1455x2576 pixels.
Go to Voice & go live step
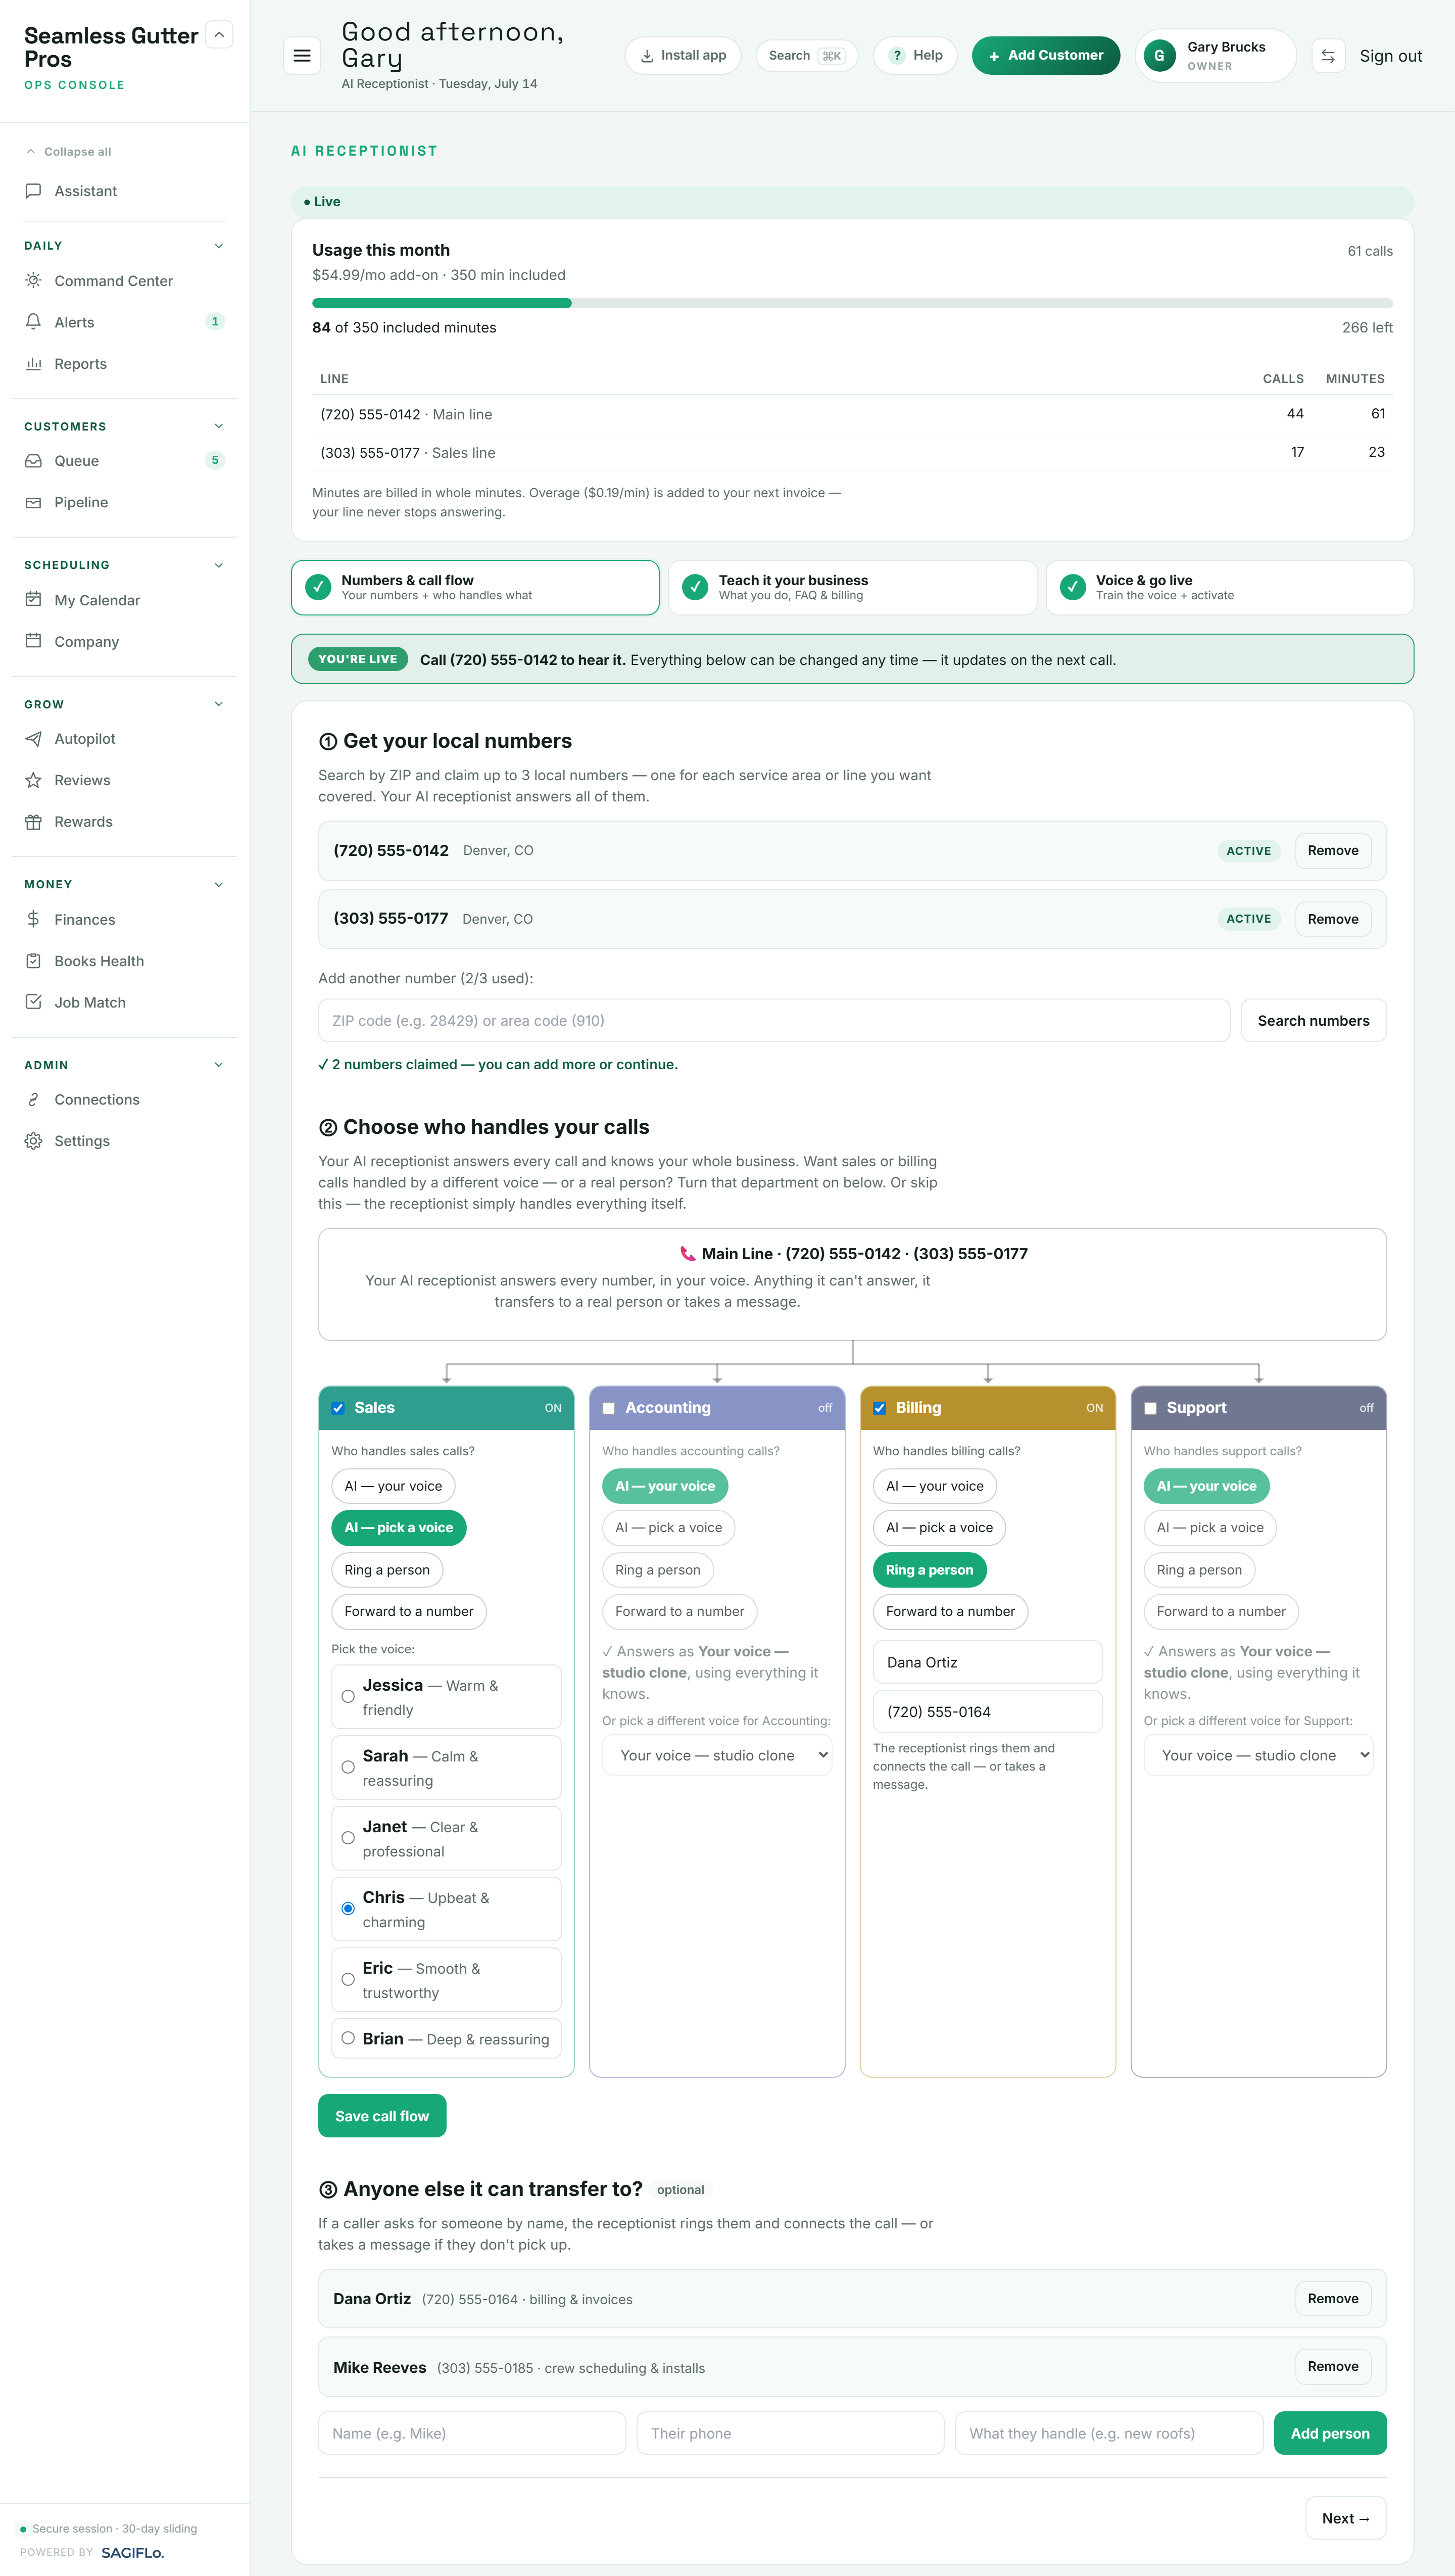pos(1229,587)
